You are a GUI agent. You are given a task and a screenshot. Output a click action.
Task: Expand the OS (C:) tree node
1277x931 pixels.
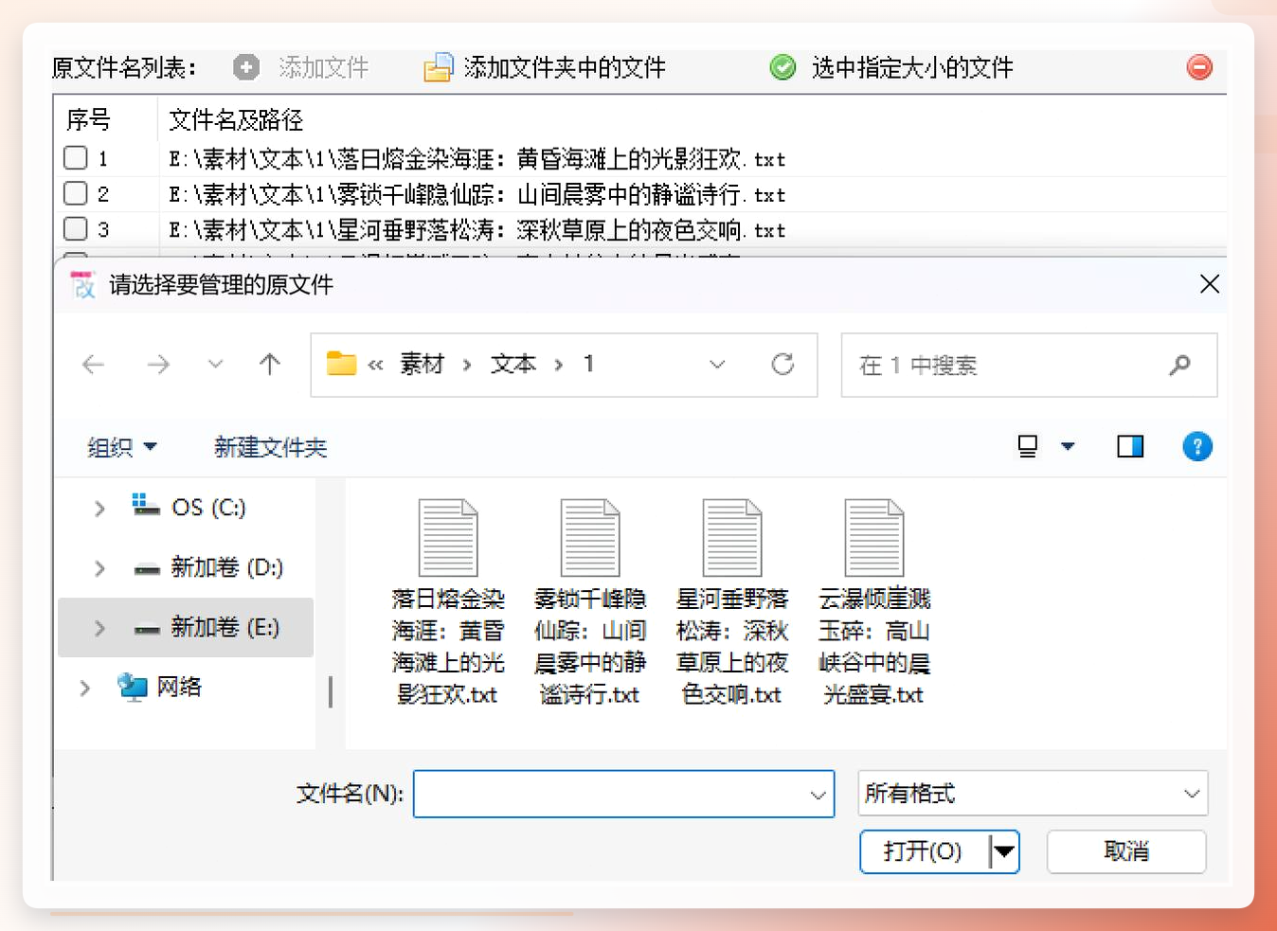click(x=99, y=509)
